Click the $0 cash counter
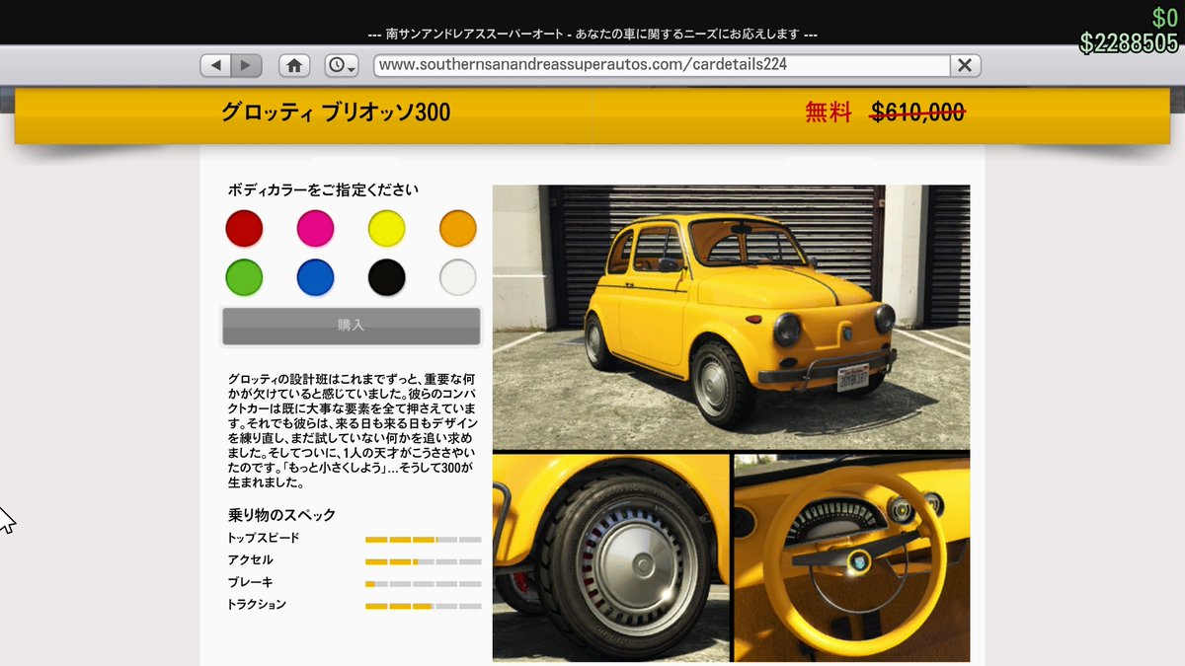The image size is (1185, 666). tap(1165, 18)
